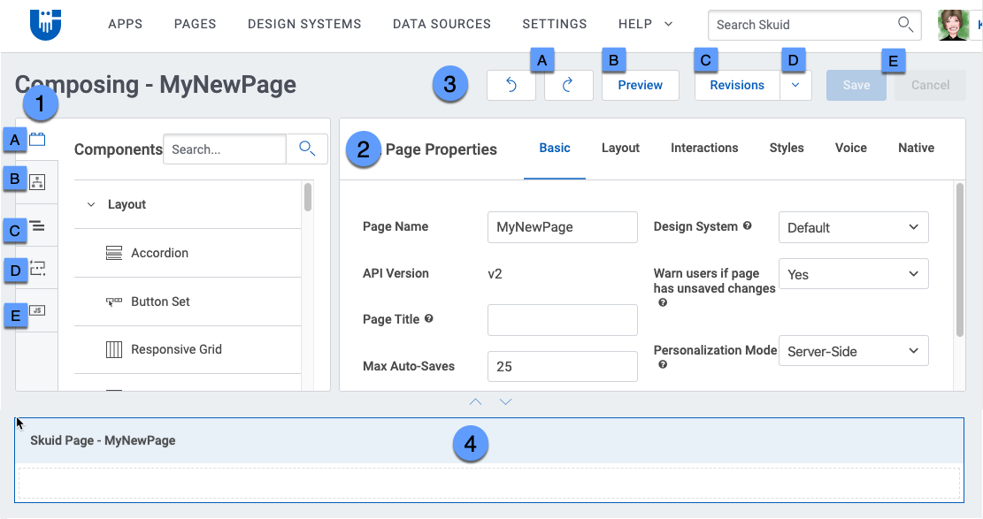Screen dimensions: 983x519
Task: Select the Accordion component
Action: [159, 253]
